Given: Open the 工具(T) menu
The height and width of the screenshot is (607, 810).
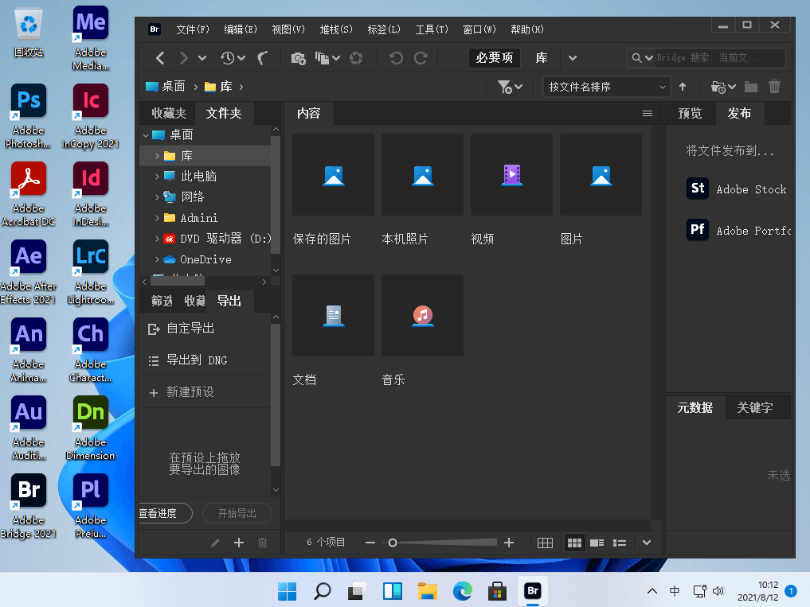Looking at the screenshot, I should point(432,29).
